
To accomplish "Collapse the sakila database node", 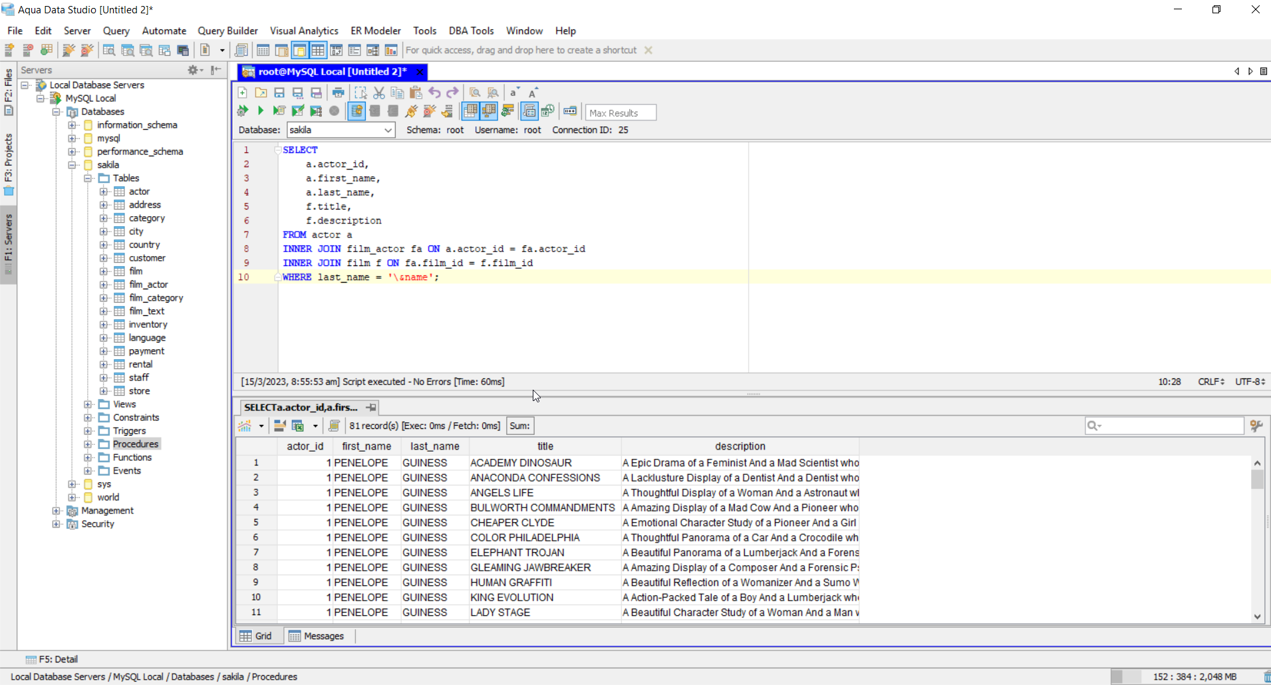I will coord(72,165).
